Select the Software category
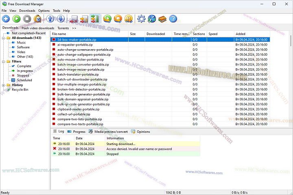This screenshot has height=195, width=293. [23, 47]
